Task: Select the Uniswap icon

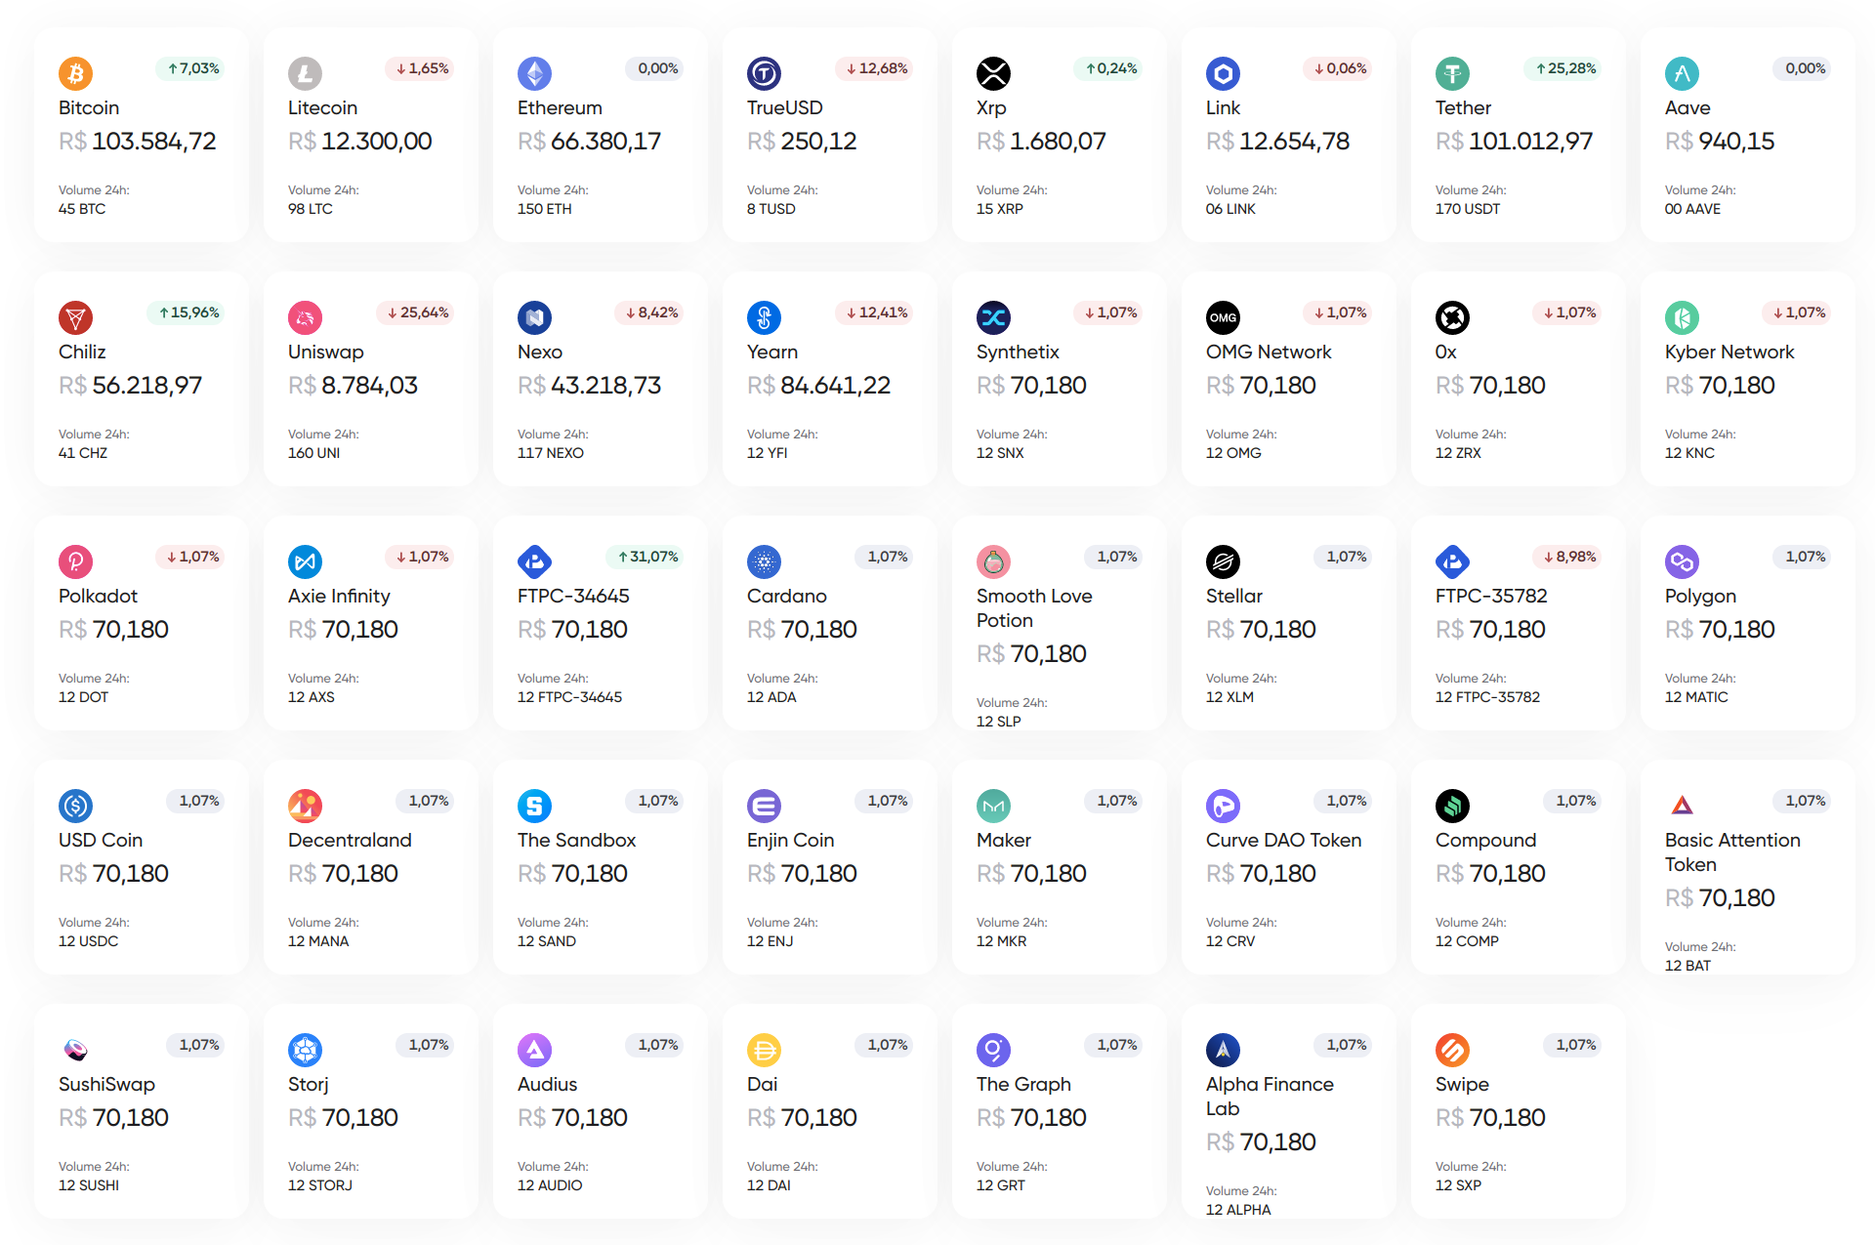Action: [x=305, y=316]
